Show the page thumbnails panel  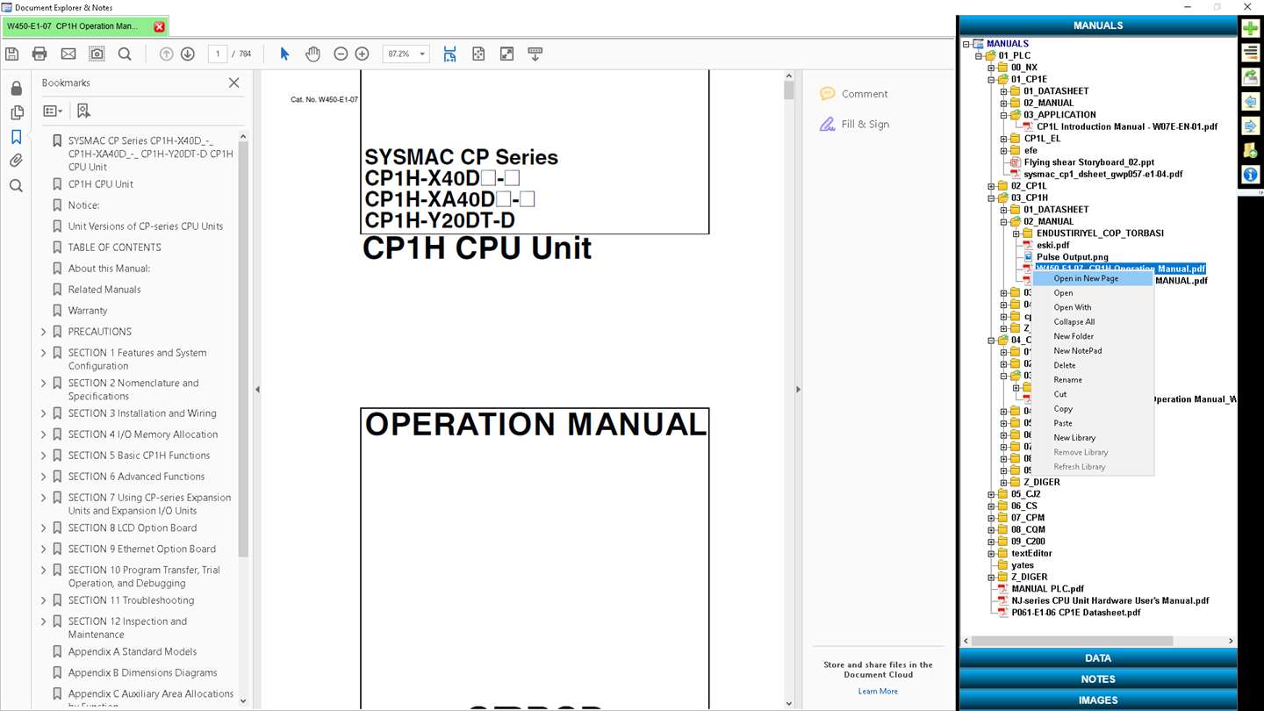[16, 112]
